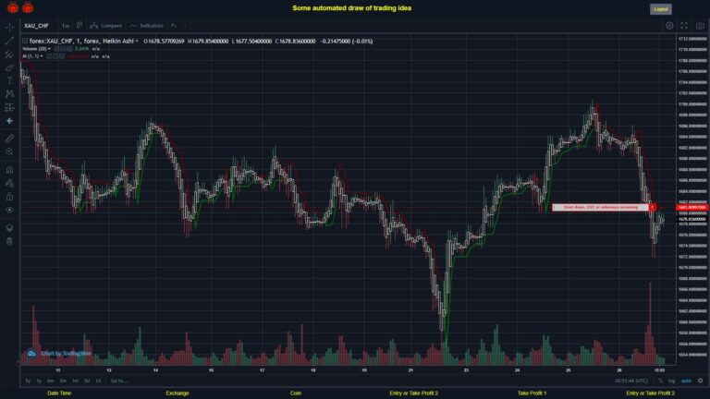Open chart properties gear in top toolbar
The width and height of the screenshot is (710, 399).
pyautogui.click(x=669, y=26)
